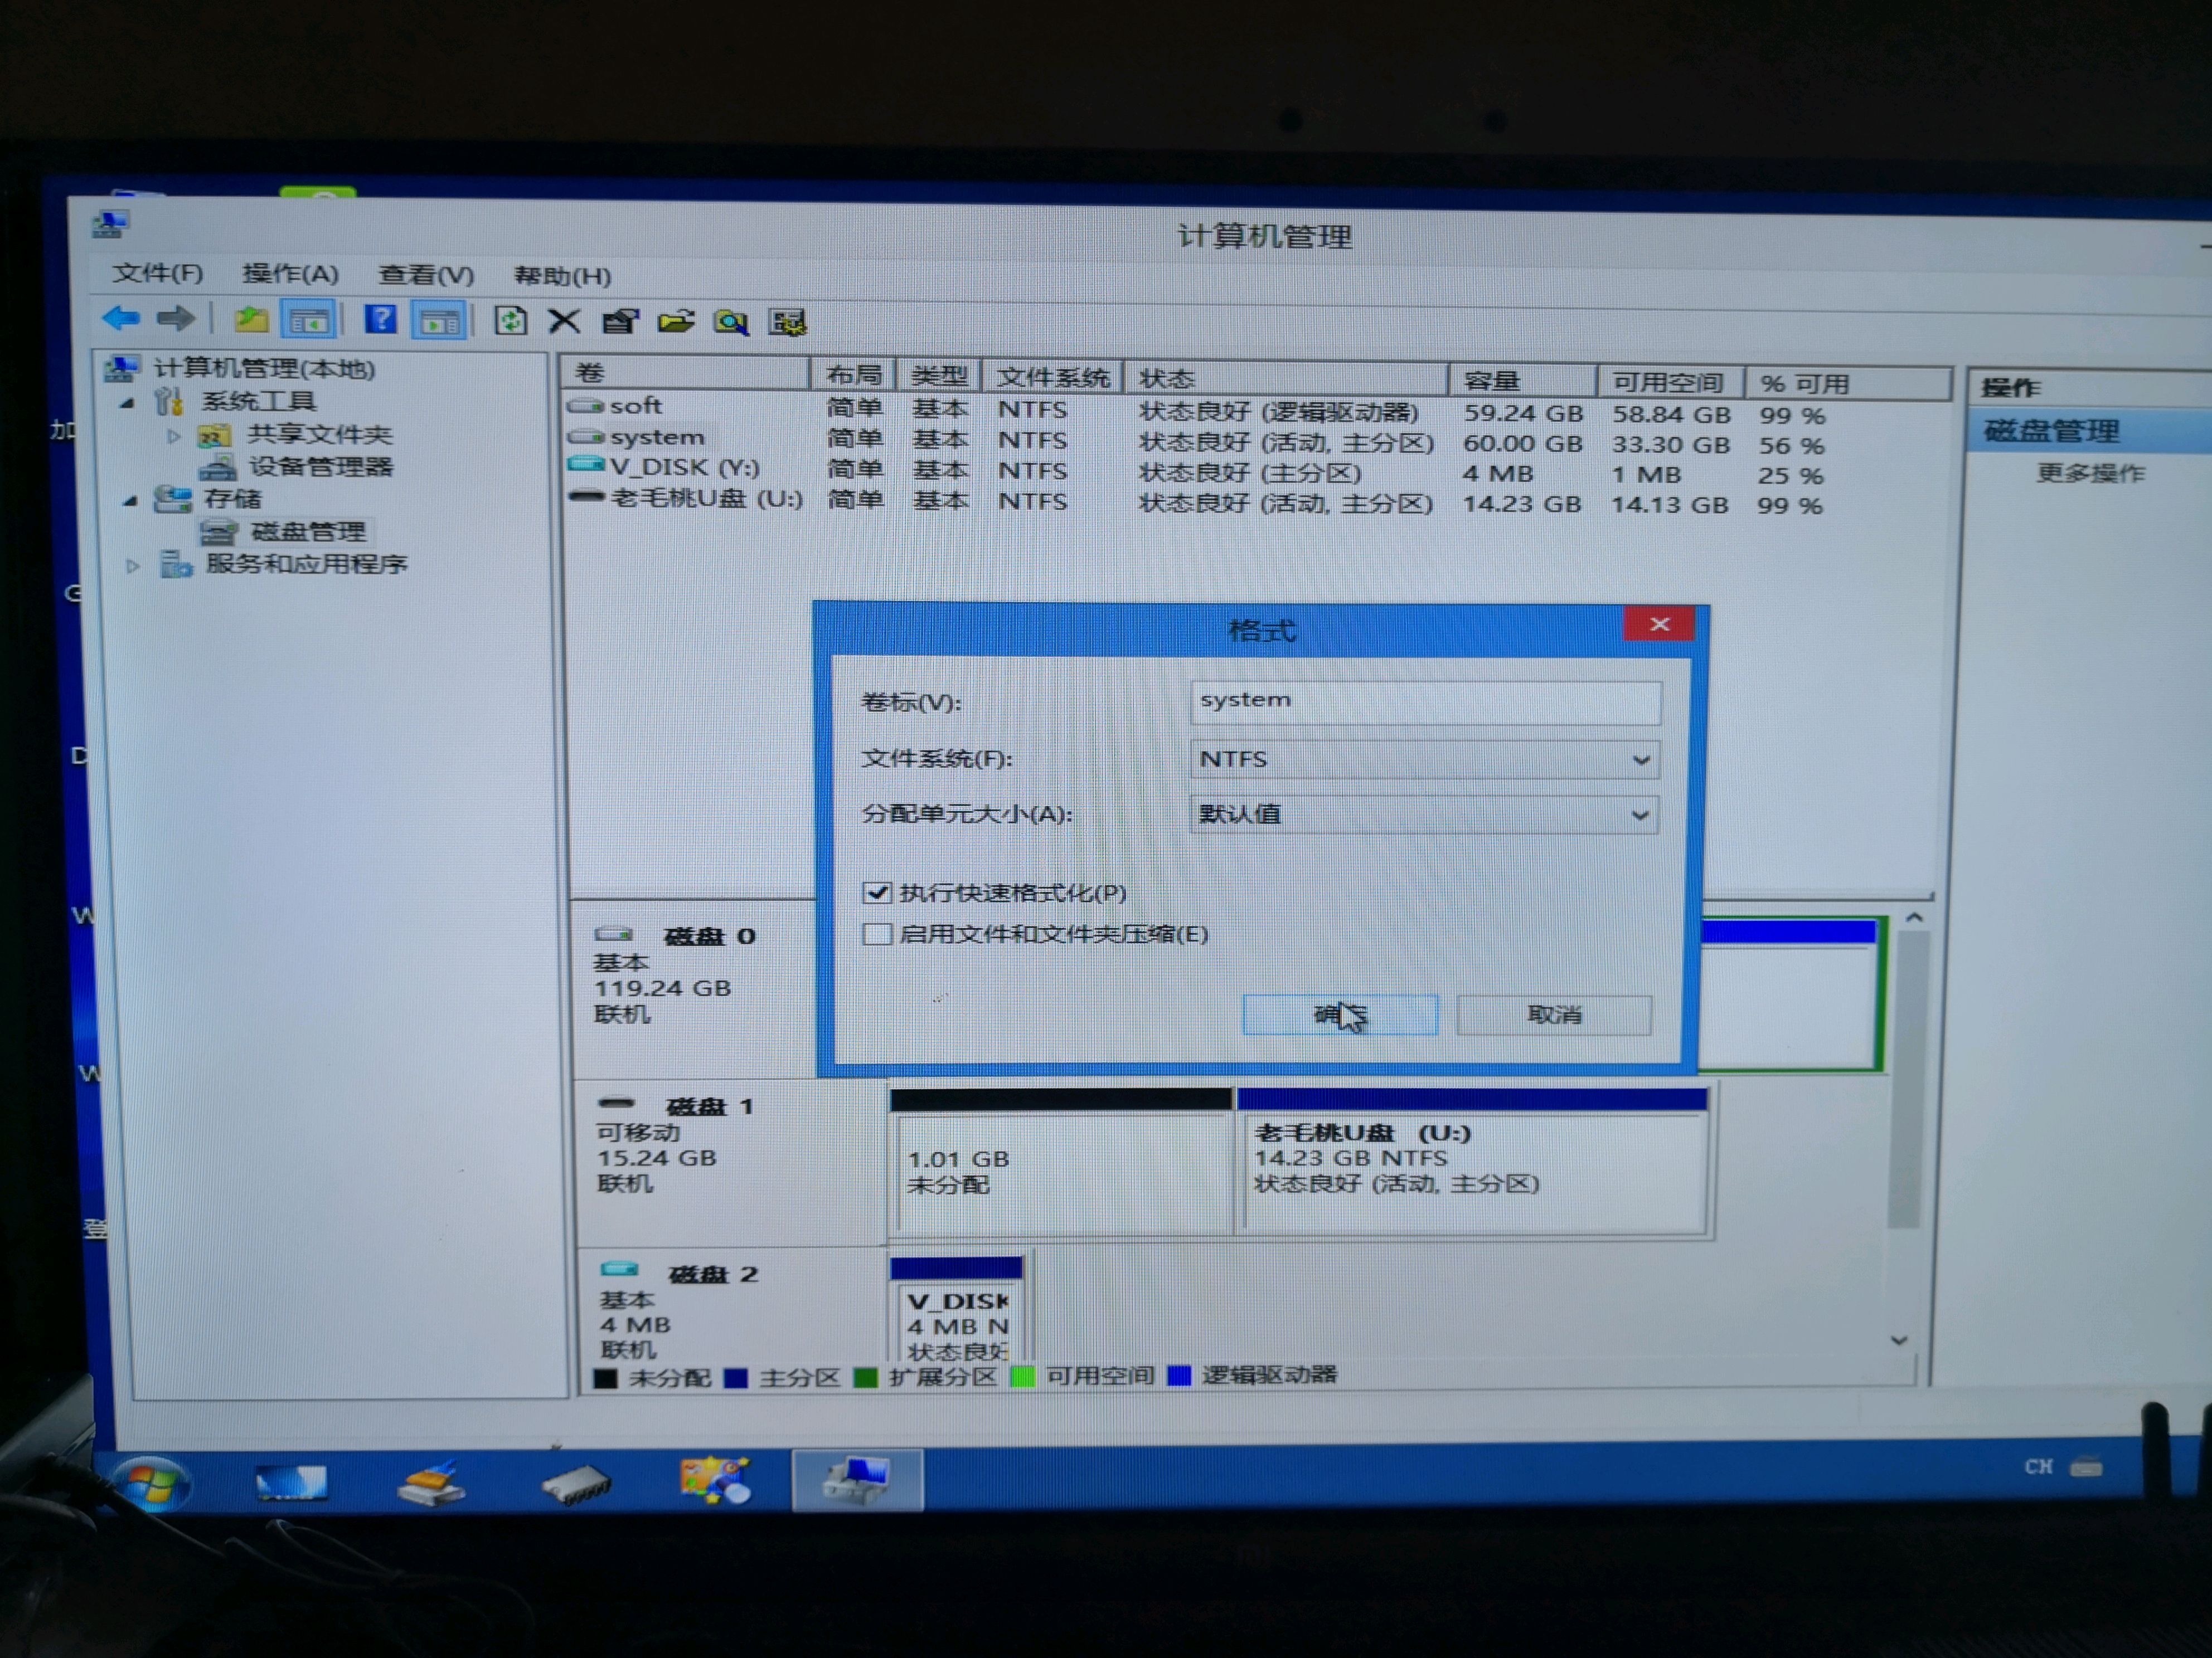Select the 老毛桃U盘 14.23 GB partition block
Image resolution: width=2212 pixels, height=1658 pixels.
tap(1472, 1162)
